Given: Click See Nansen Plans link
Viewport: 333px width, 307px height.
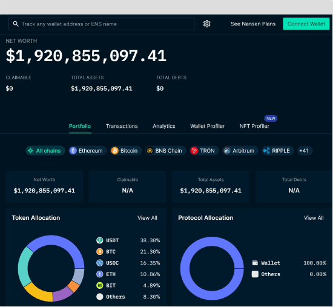Looking at the screenshot, I should pyautogui.click(x=253, y=24).
